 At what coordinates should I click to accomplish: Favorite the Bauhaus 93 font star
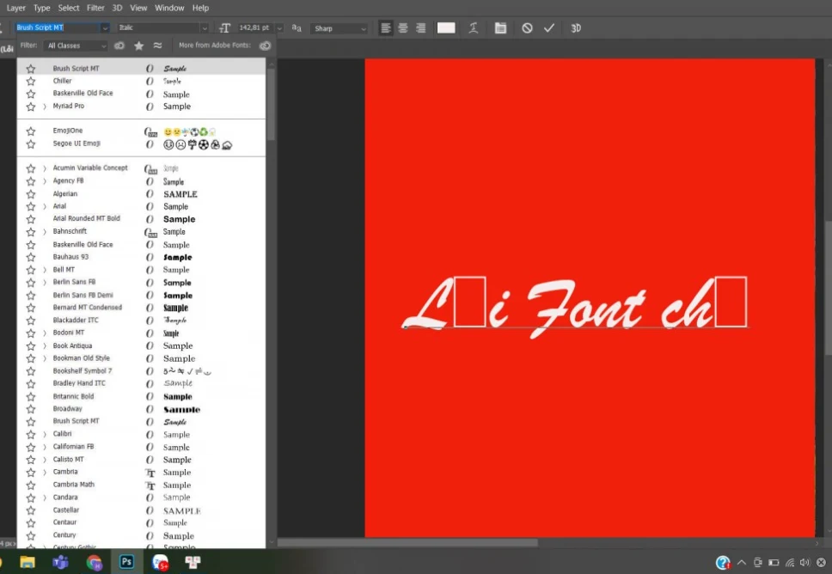coord(31,257)
